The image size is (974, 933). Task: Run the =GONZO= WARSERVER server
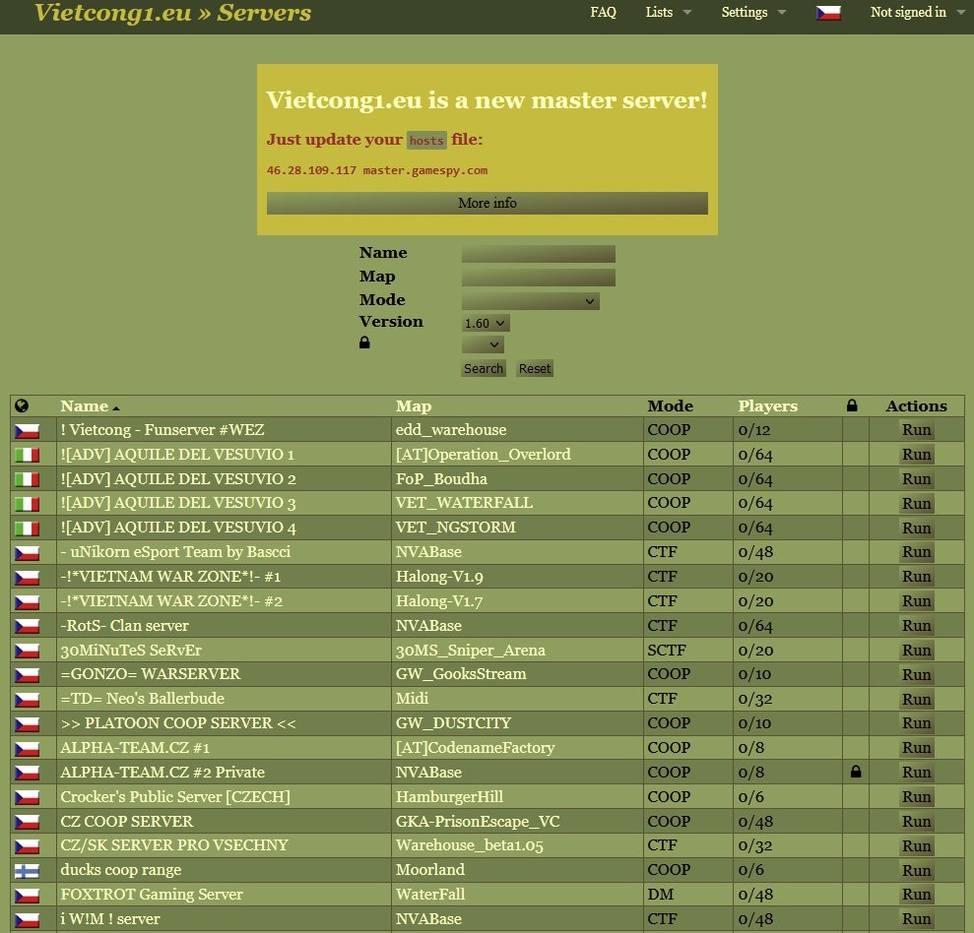pos(916,674)
